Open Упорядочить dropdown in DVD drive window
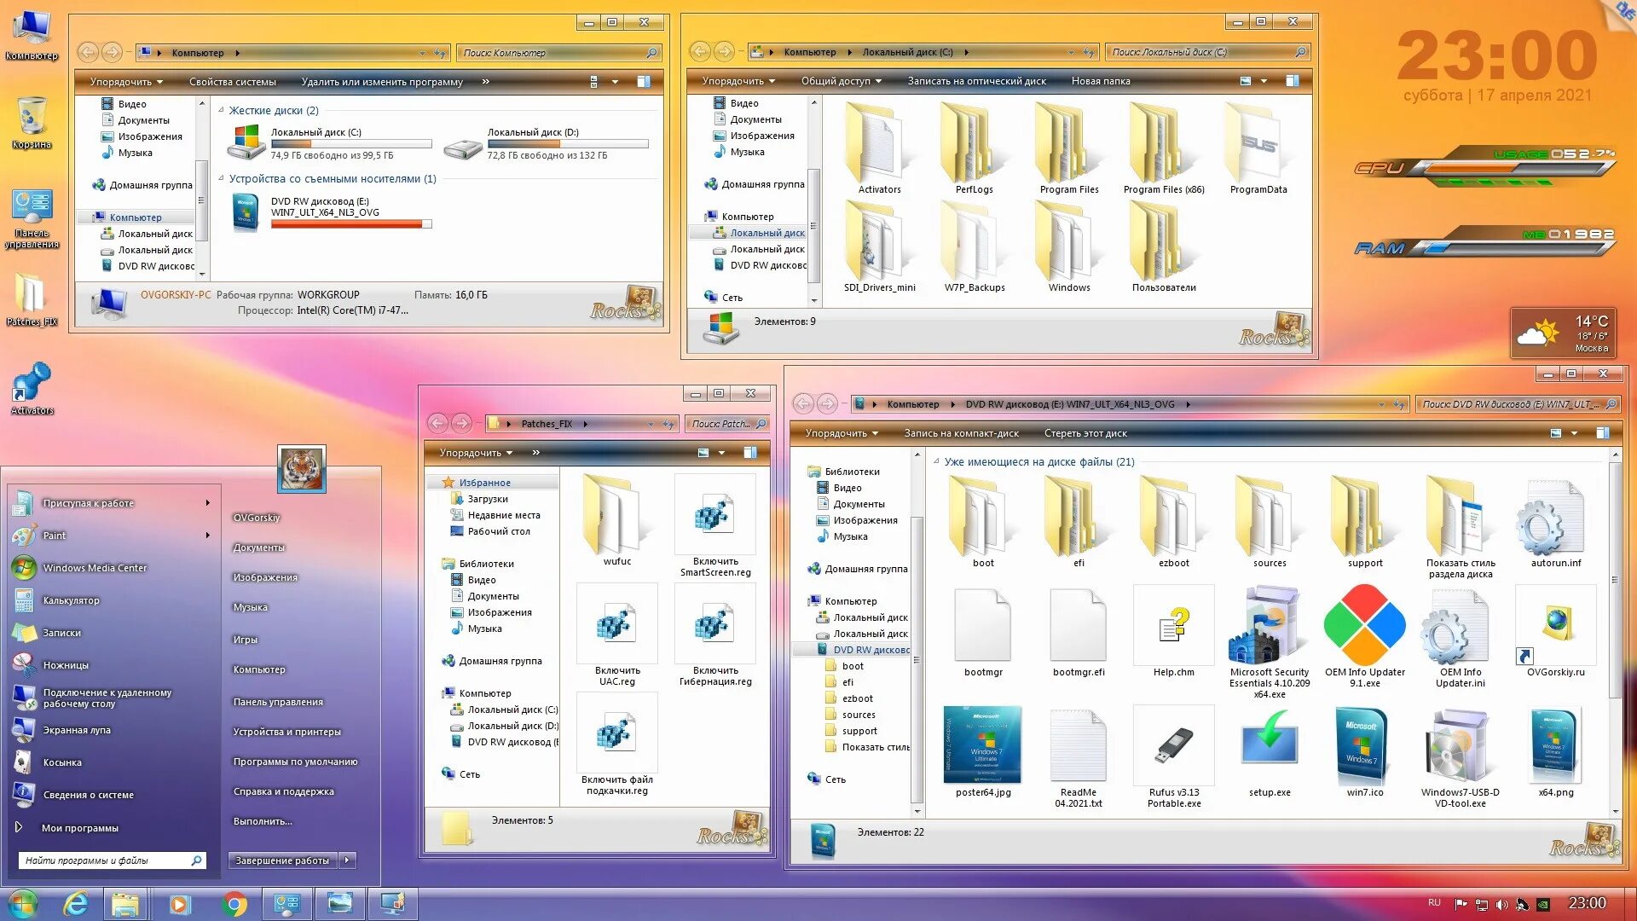Image resolution: width=1637 pixels, height=921 pixels. click(841, 433)
